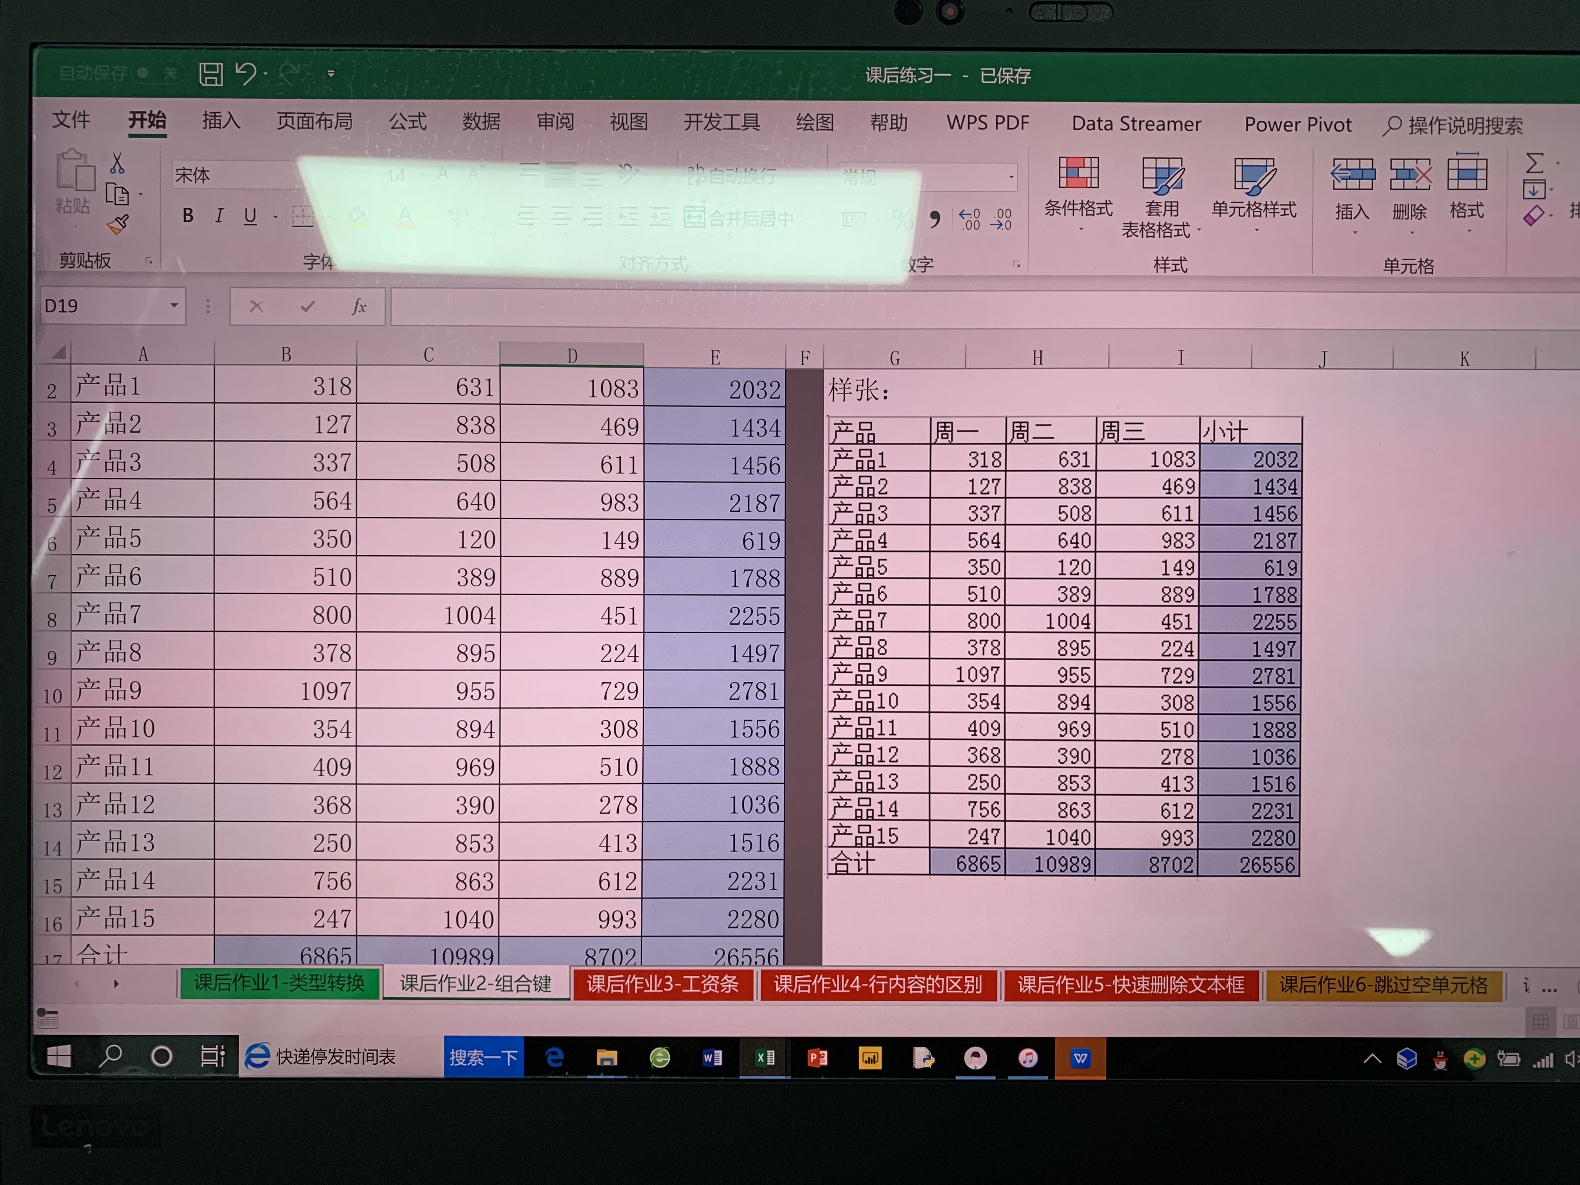1580x1185 pixels.
Task: Toggle Bold formatting button
Action: (x=188, y=216)
